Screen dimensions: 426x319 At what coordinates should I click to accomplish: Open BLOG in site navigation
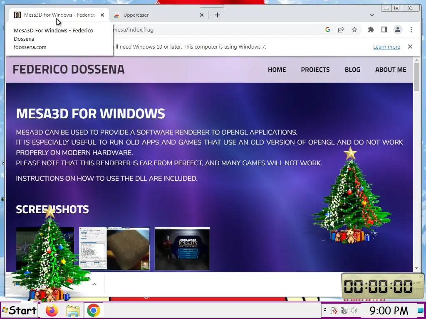tap(352, 70)
